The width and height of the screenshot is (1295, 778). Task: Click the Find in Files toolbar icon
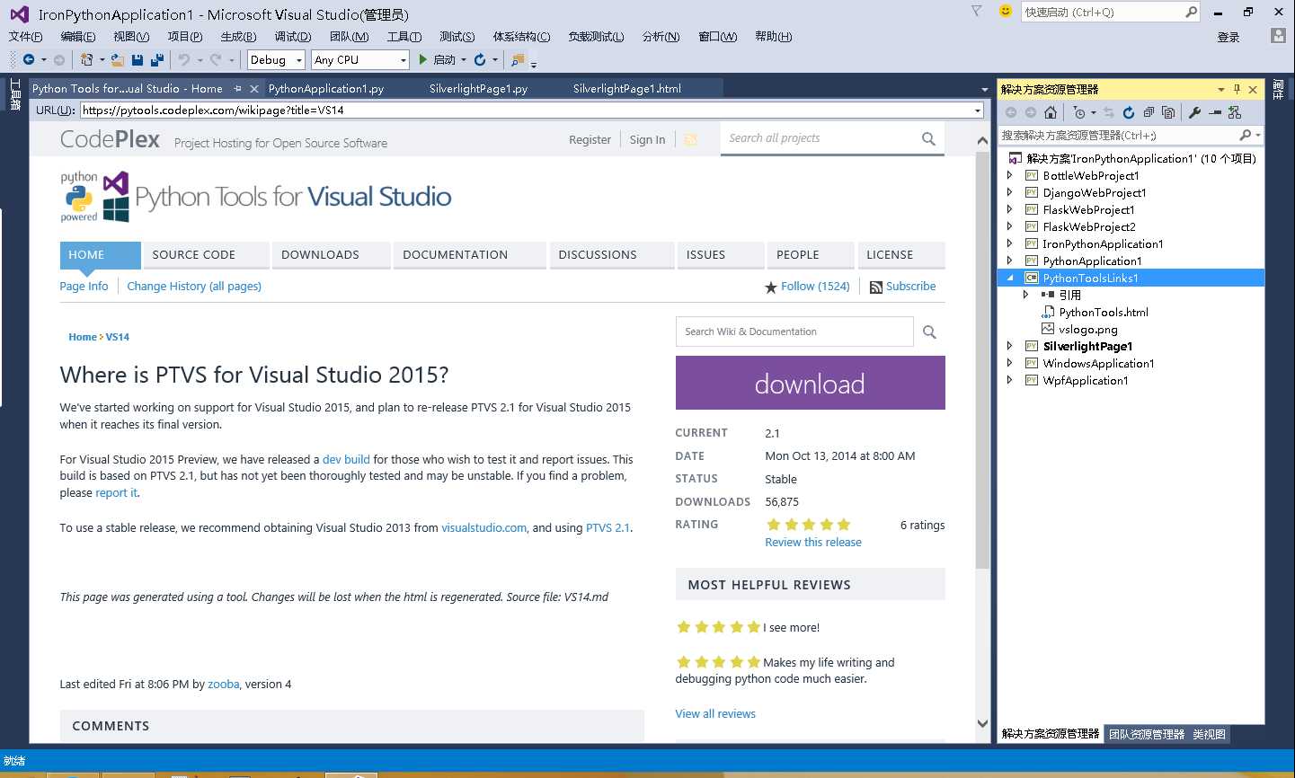tap(518, 60)
